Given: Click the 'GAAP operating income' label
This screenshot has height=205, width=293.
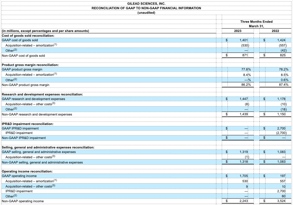Looking at the screenshot, I should click(x=19, y=176).
